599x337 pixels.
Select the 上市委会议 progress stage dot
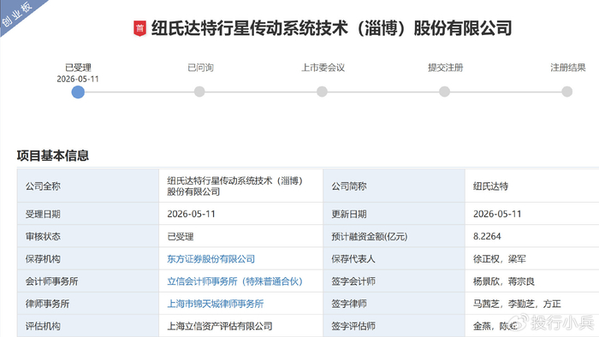(x=322, y=92)
